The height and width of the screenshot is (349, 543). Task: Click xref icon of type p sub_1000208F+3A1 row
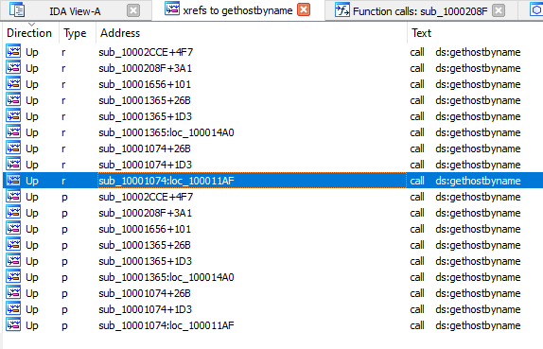click(13, 212)
